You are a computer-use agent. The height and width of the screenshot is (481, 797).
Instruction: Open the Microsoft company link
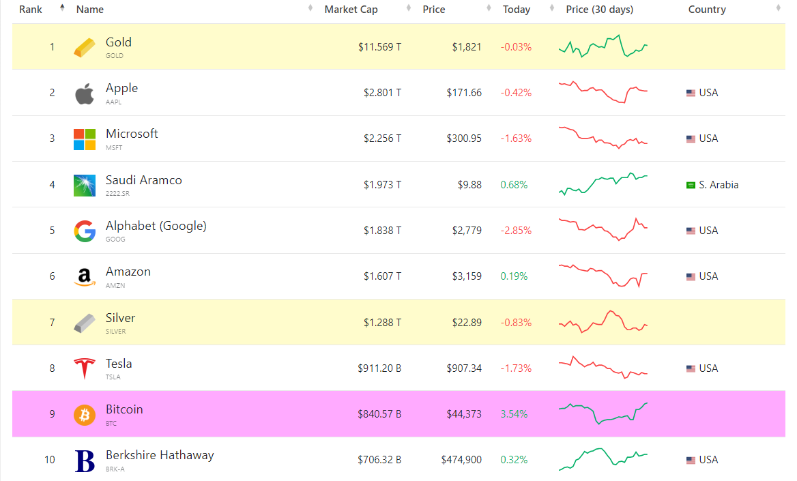point(132,134)
